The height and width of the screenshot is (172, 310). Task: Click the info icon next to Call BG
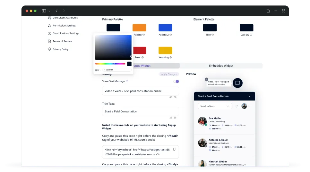tap(251, 35)
